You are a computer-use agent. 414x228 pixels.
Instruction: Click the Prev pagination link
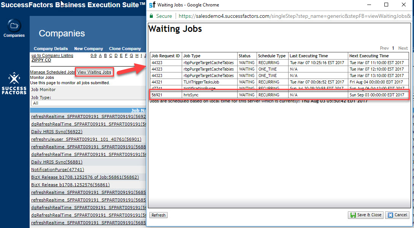[384, 48]
